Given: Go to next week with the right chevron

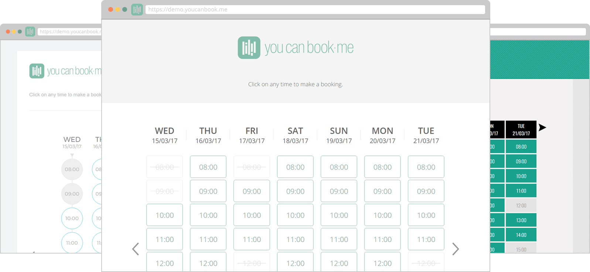Looking at the screenshot, I should point(456,249).
